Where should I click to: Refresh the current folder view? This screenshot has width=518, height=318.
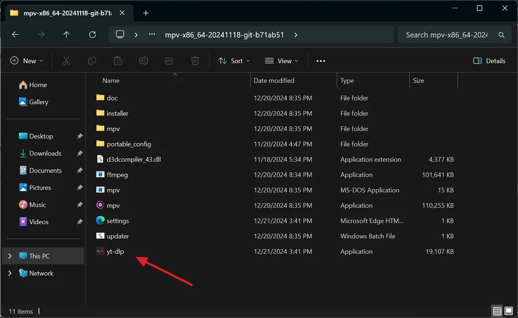93,35
